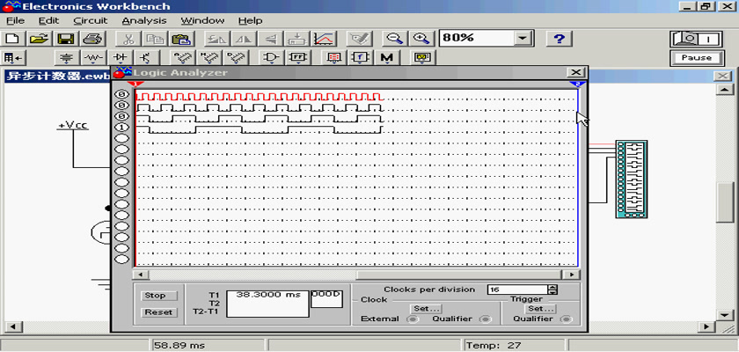Viewport: 739px width, 352px height.
Task: Select the External clock radio button
Action: 412,319
